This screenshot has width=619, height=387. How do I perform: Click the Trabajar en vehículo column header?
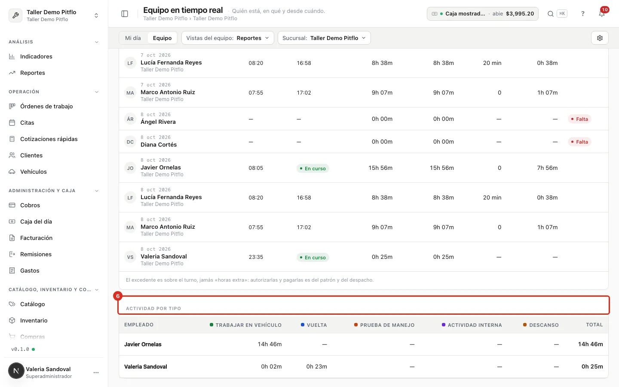pyautogui.click(x=245, y=325)
